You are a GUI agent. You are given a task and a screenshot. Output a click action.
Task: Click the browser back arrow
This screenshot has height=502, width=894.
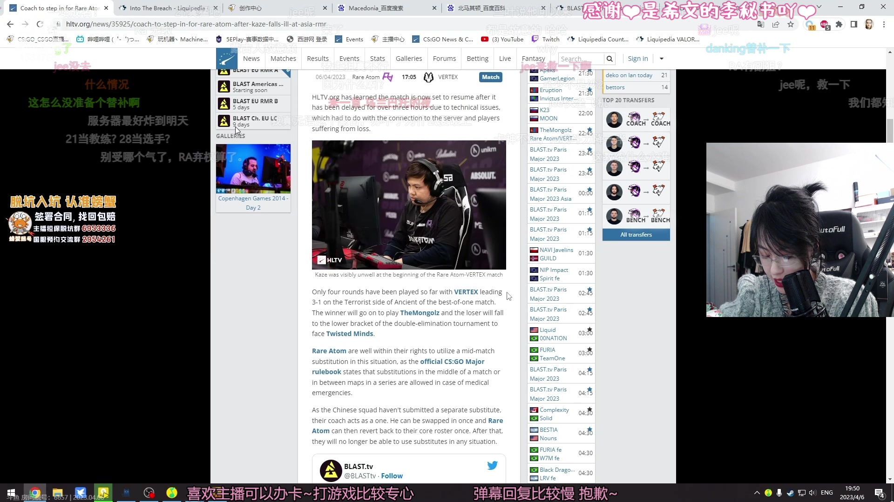click(10, 24)
